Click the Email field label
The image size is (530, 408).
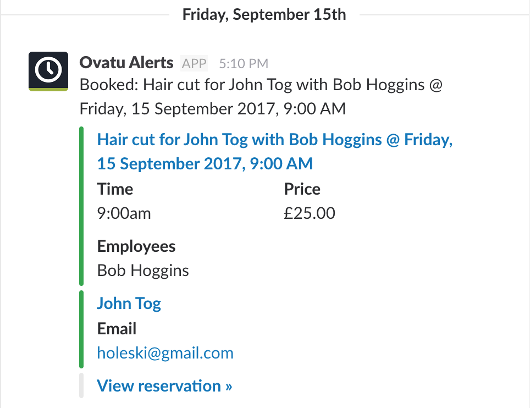point(117,329)
